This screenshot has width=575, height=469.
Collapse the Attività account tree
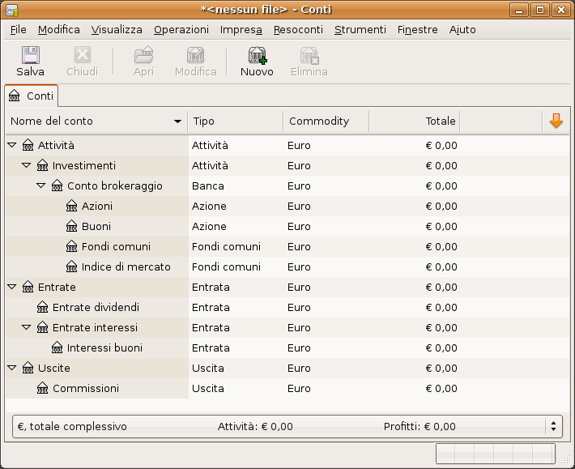click(12, 146)
